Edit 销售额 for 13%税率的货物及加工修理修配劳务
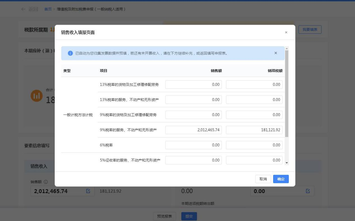 pos(193,84)
